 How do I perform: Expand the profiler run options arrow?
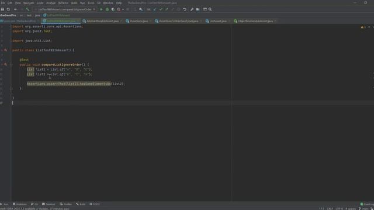point(123,9)
